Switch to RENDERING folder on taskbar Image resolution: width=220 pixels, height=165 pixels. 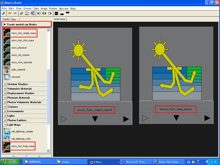pyautogui.click(x=38, y=162)
